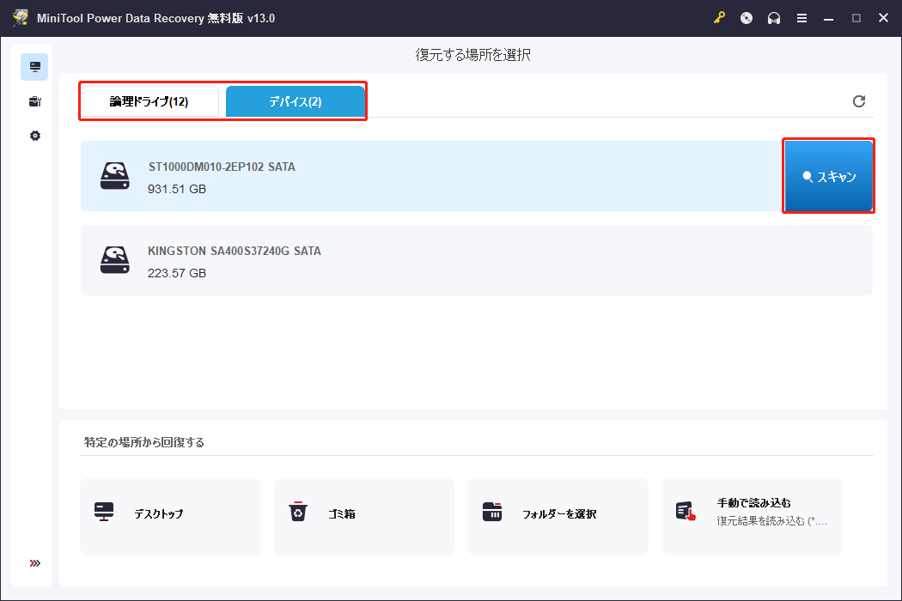Select ST1000DM010-2EP102 SATA device name
902x601 pixels.
[x=222, y=167]
